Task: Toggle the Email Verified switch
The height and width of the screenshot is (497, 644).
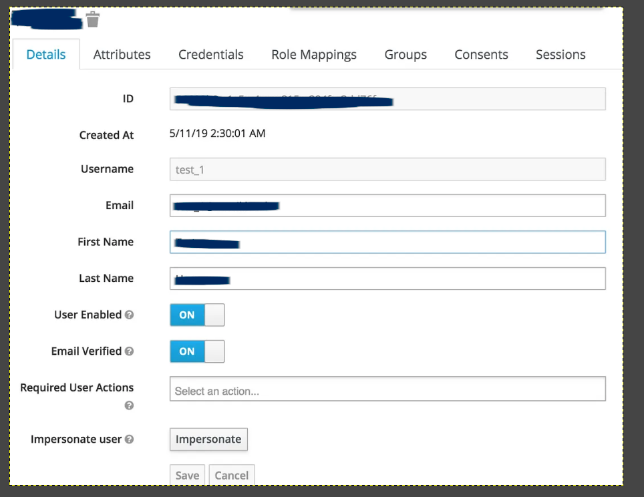Action: (197, 351)
